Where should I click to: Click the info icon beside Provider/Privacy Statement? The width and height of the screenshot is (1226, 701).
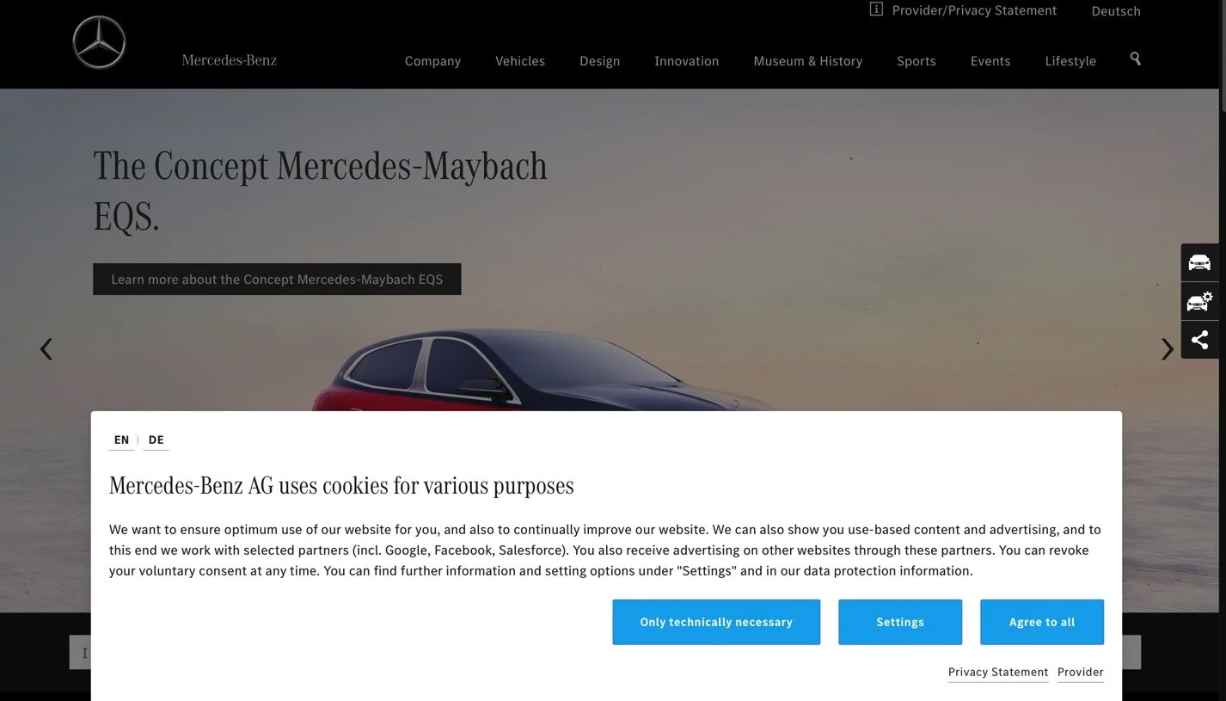(876, 9)
